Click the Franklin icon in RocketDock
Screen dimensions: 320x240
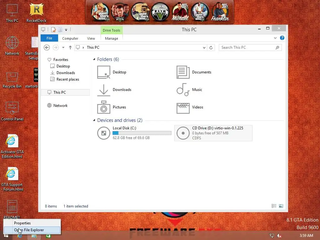[220, 12]
